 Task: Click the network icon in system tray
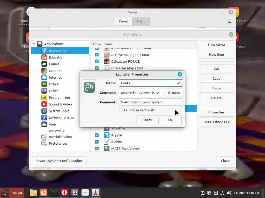click(x=222, y=193)
